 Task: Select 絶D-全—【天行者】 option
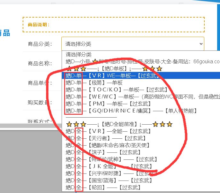(141, 138)
